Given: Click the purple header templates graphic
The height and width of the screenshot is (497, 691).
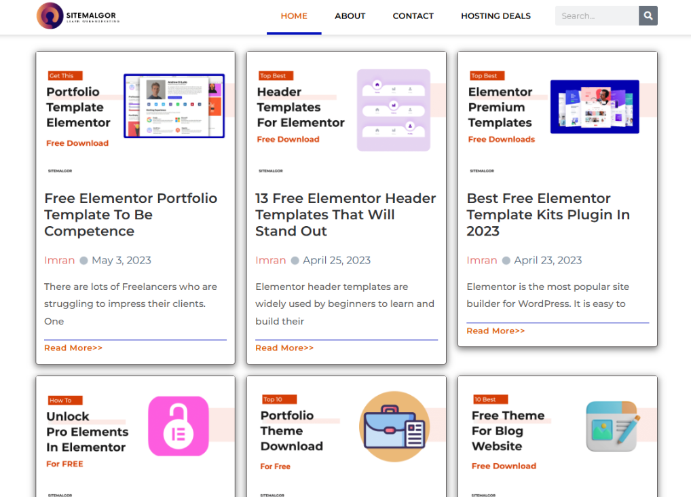Looking at the screenshot, I should [394, 110].
